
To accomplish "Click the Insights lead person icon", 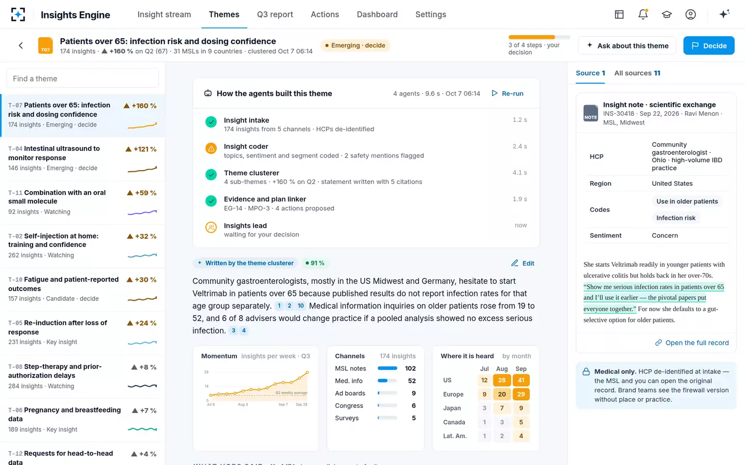I will 211,227.
